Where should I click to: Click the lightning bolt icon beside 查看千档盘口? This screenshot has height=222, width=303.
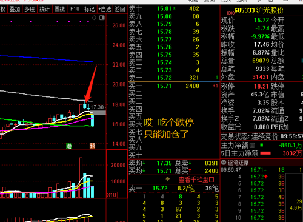[168, 179]
